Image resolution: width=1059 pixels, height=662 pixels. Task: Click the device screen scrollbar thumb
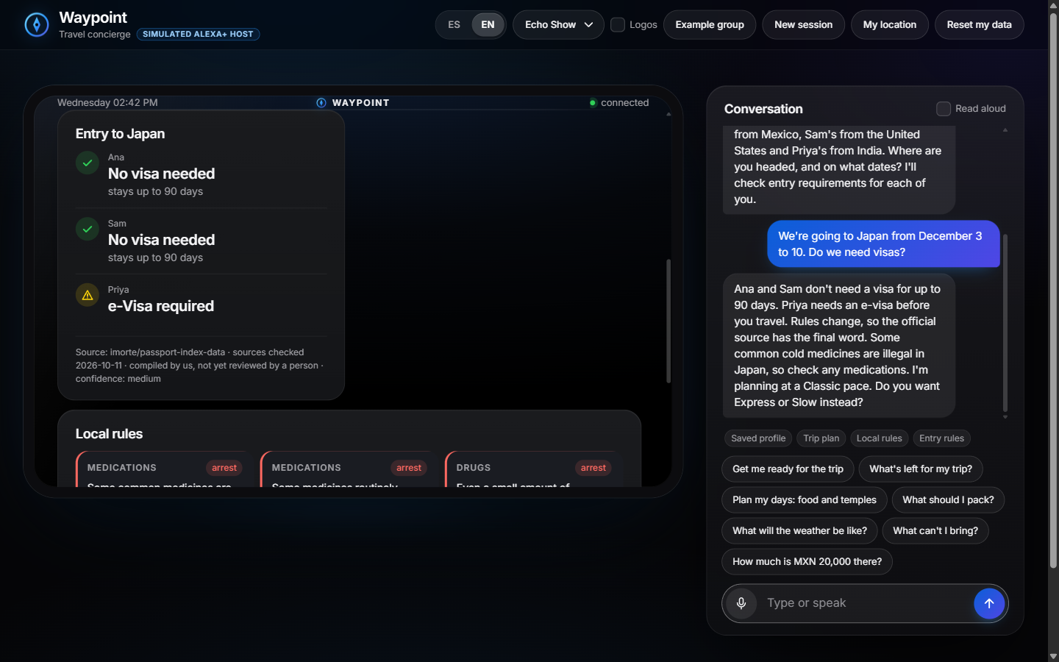[668, 321]
